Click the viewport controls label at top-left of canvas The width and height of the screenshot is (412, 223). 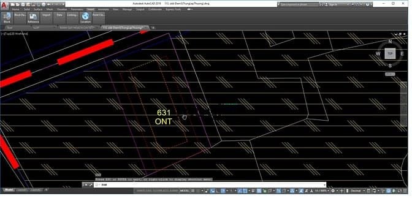point(15,34)
